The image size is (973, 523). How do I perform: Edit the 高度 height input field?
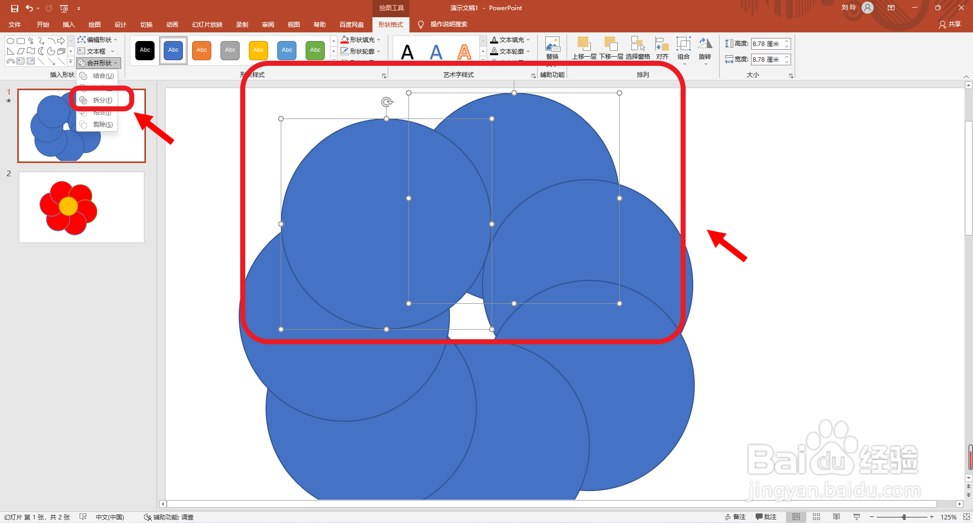[767, 44]
